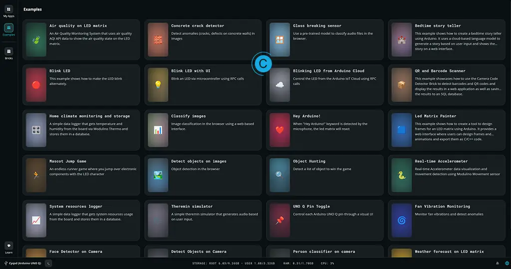Viewport: 511px width, 269px height.
Task: Open the Learn section icon
Action: click(x=8, y=246)
